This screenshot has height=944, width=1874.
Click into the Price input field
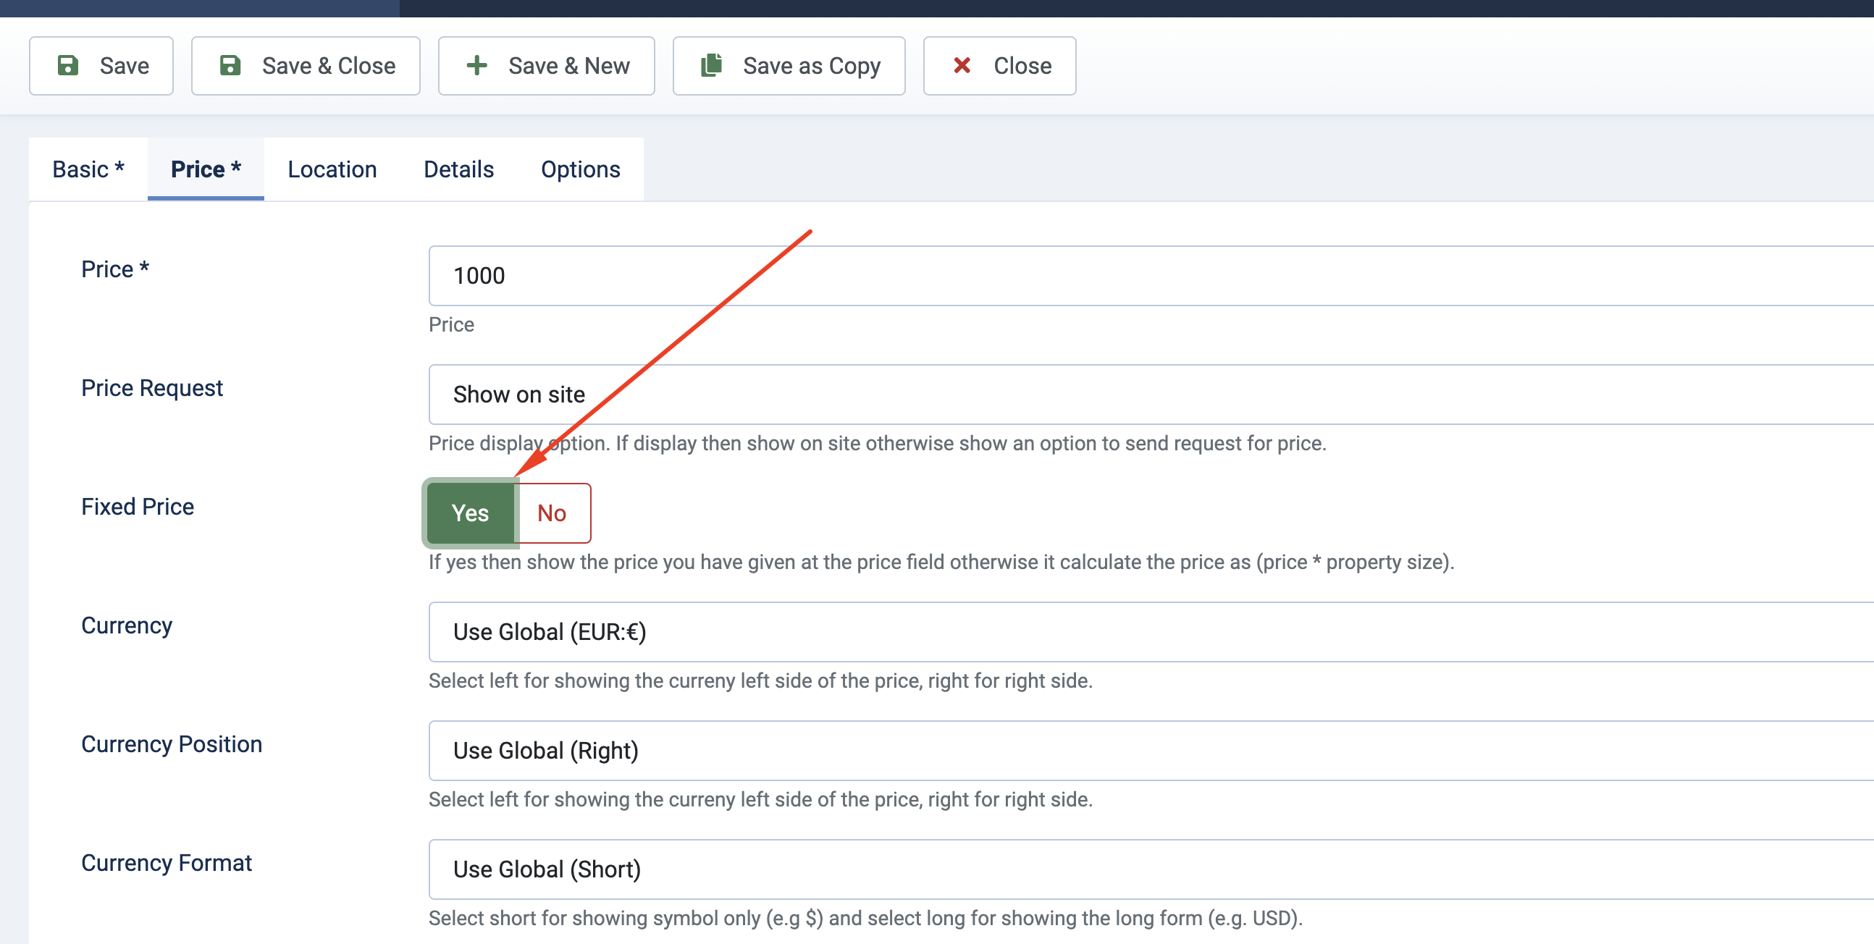[x=1149, y=276]
